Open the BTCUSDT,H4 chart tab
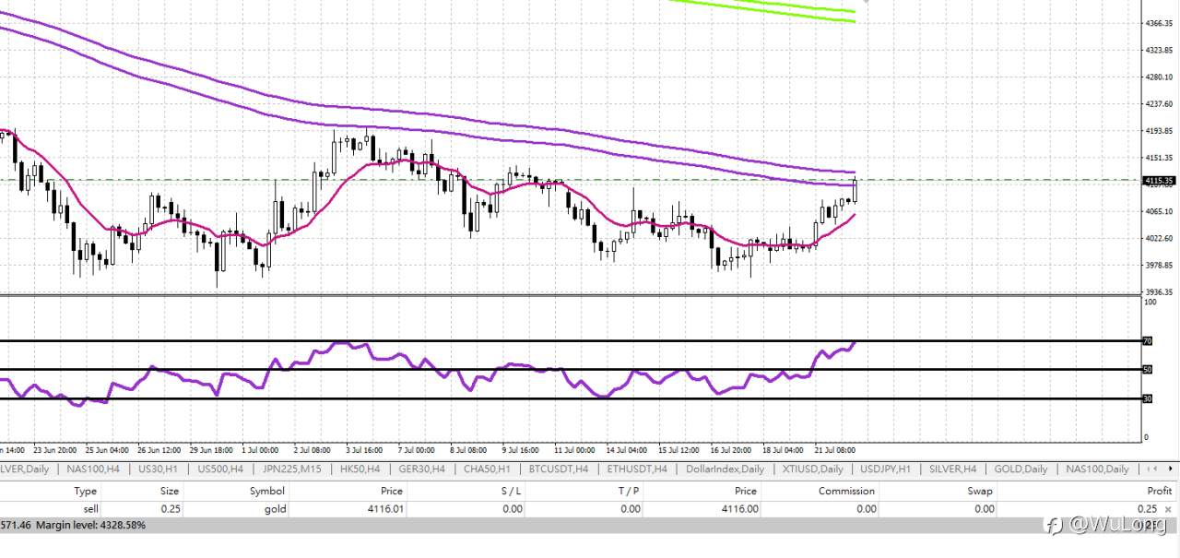 [x=557, y=469]
